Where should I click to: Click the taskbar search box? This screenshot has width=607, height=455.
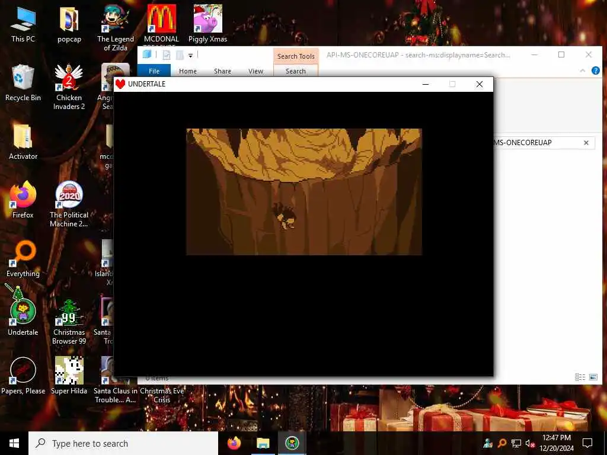click(123, 443)
